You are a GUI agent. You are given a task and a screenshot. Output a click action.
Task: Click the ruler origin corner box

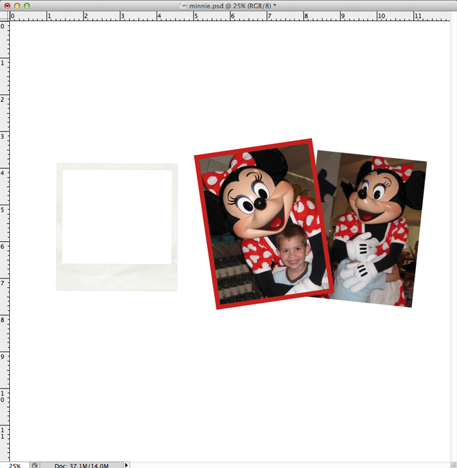click(x=5, y=16)
